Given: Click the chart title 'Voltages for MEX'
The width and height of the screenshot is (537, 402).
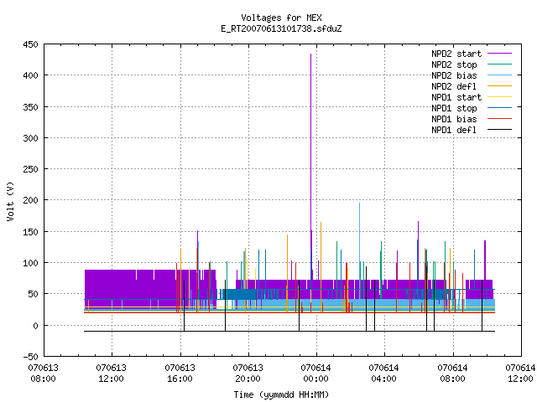Looking at the screenshot, I should click(x=281, y=18).
